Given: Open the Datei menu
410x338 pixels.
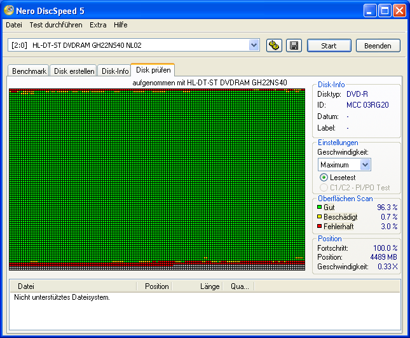Looking at the screenshot, I should point(14,25).
